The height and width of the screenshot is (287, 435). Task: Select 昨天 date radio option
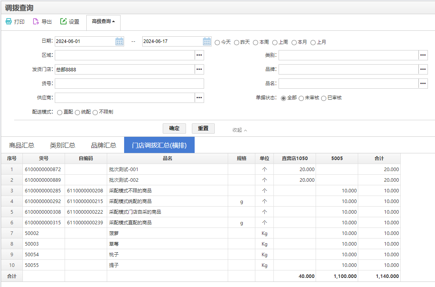(237, 43)
